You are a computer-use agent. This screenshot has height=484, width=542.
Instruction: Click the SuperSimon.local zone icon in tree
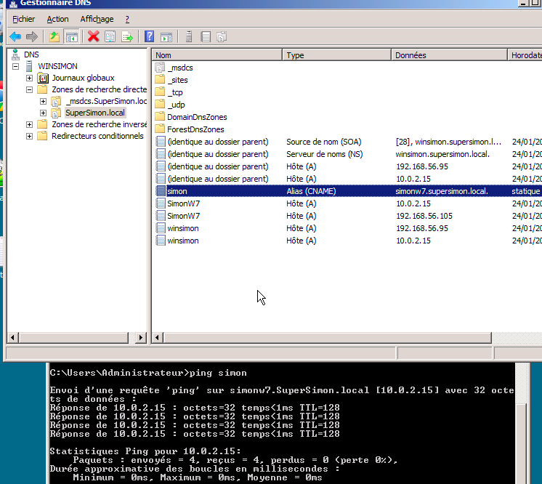(x=56, y=113)
